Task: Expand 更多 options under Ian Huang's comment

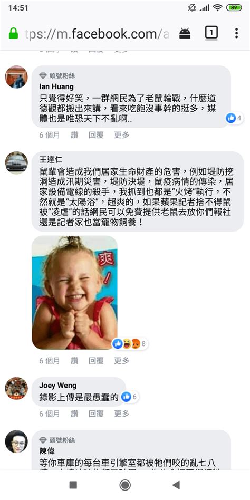Action: click(122, 135)
